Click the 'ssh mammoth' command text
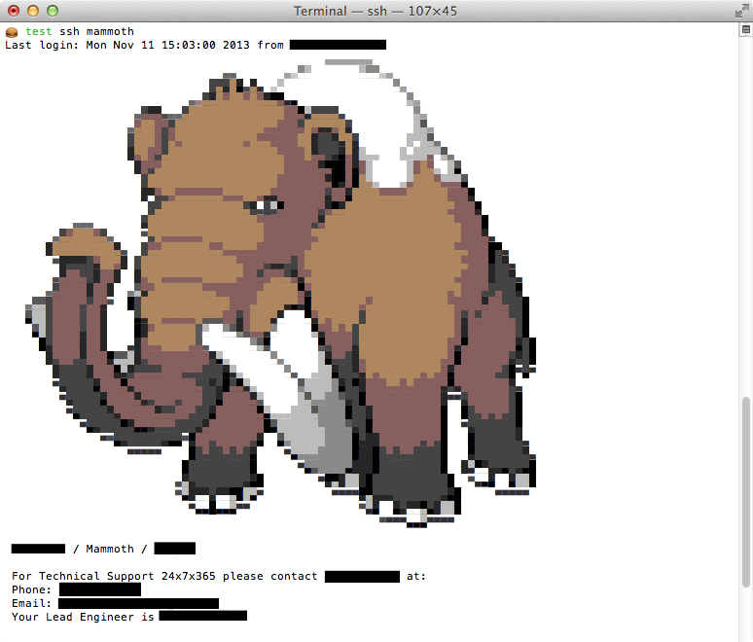 (96, 32)
